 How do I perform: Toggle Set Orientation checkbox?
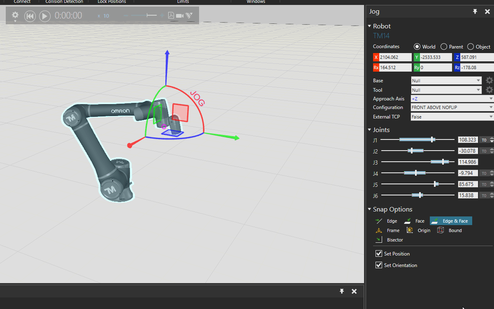379,265
